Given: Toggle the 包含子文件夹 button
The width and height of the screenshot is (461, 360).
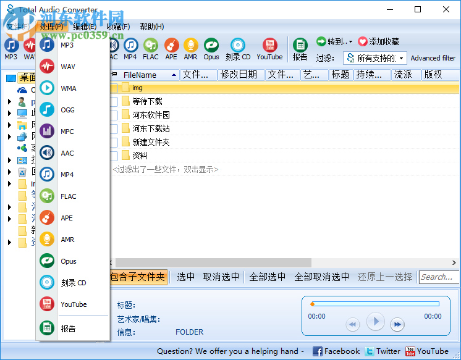Looking at the screenshot, I should [x=138, y=277].
